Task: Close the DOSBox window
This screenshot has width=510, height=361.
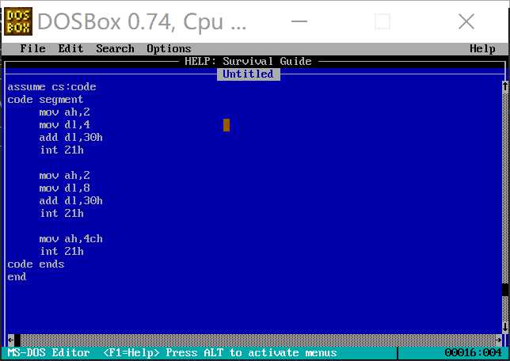Action: [x=466, y=22]
